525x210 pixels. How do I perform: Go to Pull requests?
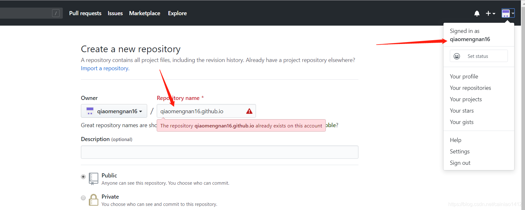pyautogui.click(x=85, y=13)
